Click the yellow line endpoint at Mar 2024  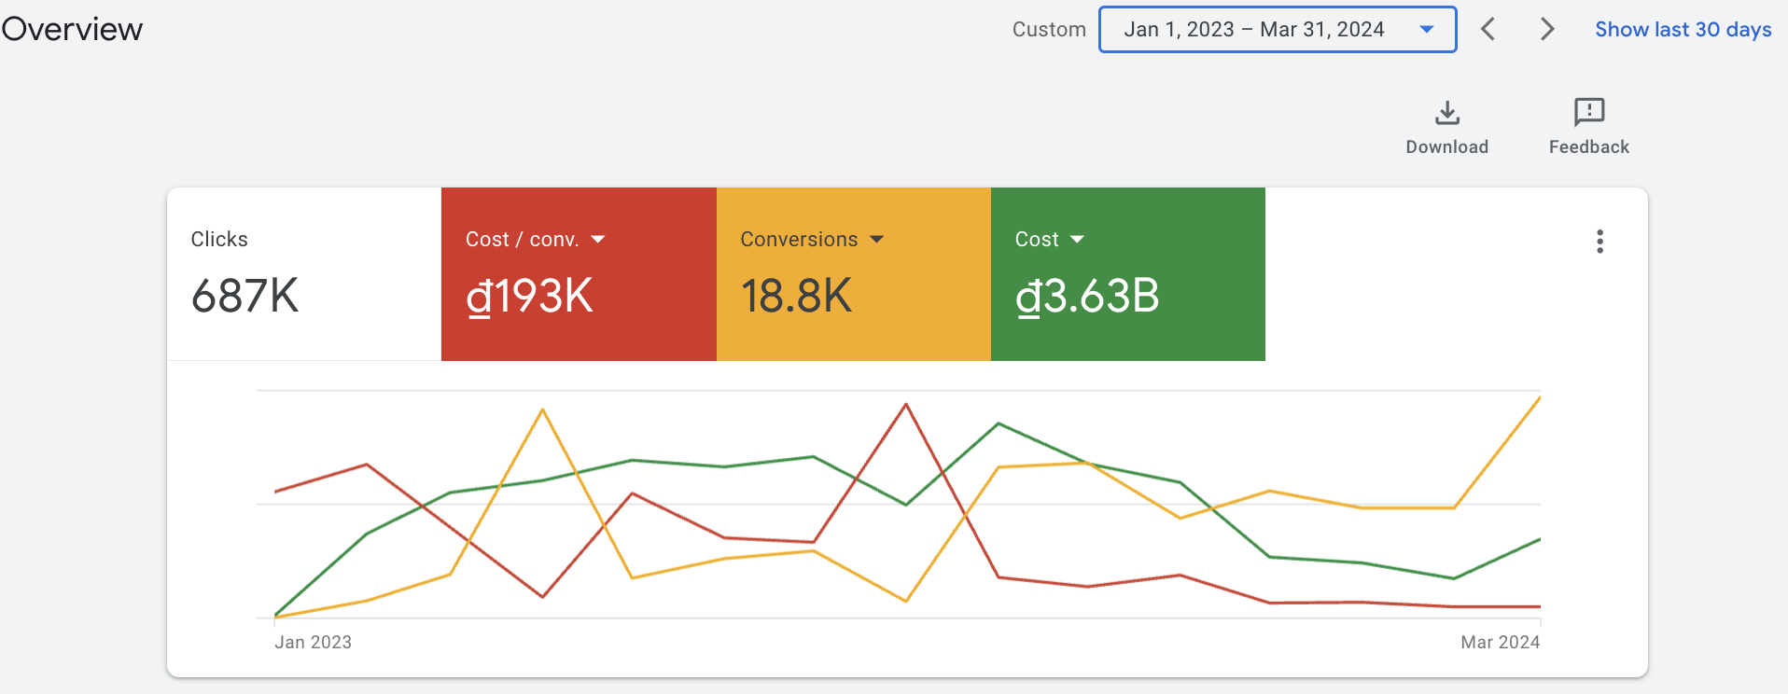[x=1539, y=397]
